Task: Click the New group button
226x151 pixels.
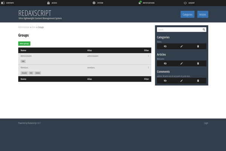Action: (24, 43)
